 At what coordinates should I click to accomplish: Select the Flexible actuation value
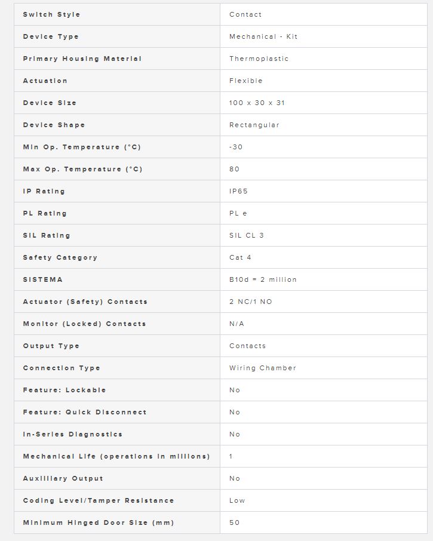tap(245, 81)
